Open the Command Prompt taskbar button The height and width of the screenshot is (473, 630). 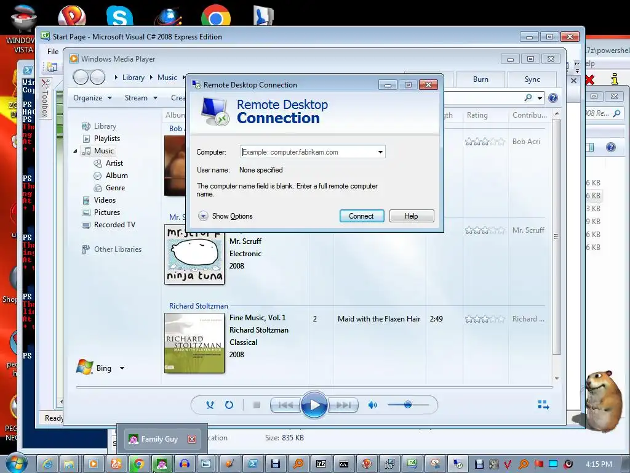pyautogui.click(x=344, y=464)
